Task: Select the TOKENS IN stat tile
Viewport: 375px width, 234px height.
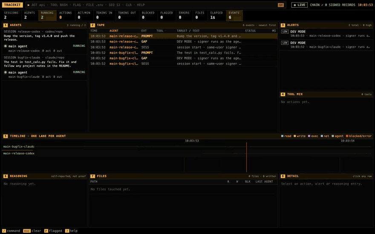Action: (x=104, y=15)
